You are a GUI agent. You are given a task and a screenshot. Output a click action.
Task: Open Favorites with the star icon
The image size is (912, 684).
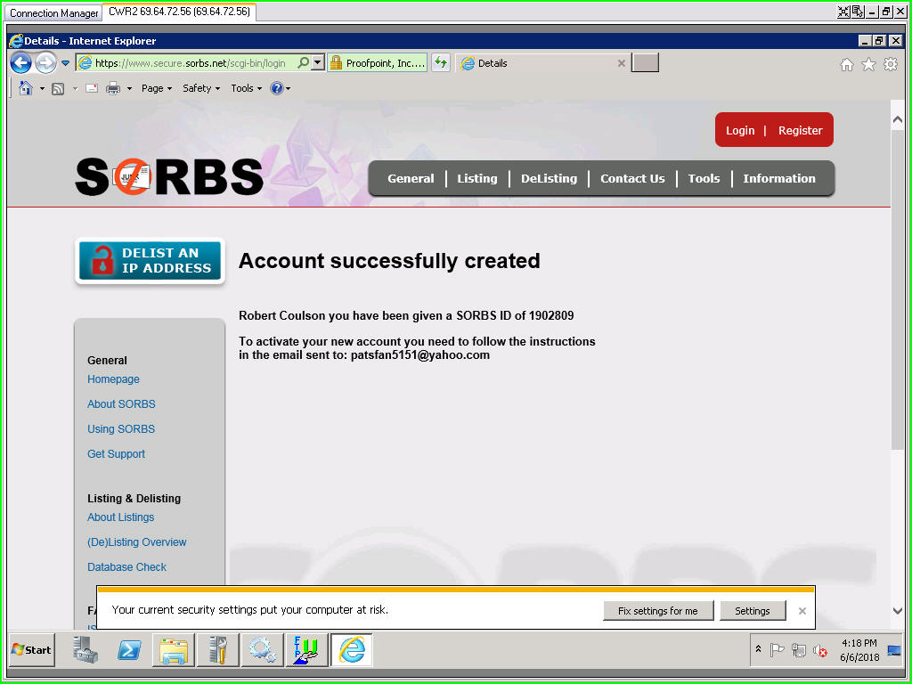tap(868, 64)
